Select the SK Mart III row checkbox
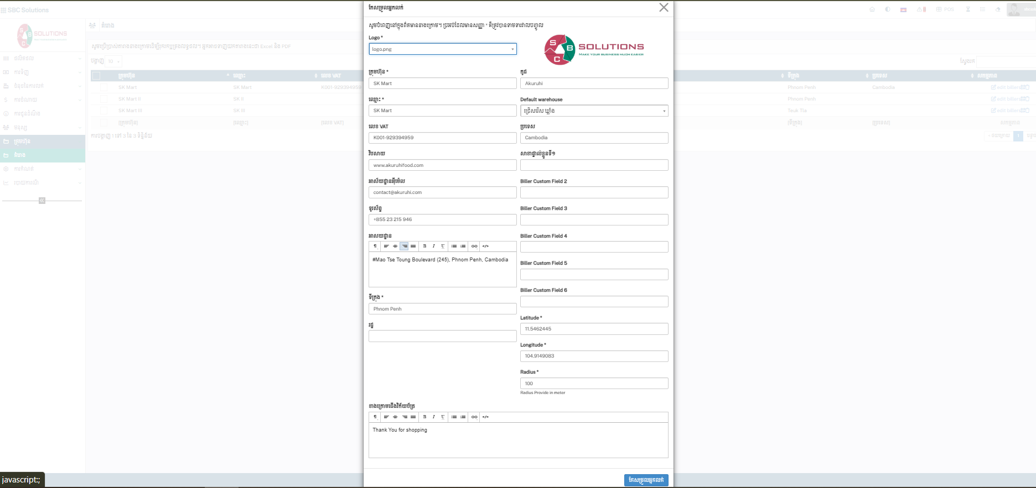 [x=103, y=111]
